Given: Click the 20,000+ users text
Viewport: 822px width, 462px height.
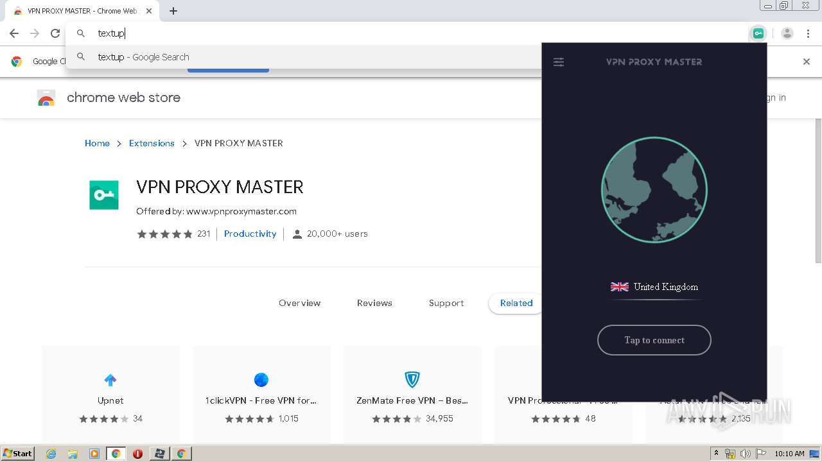Looking at the screenshot, I should [337, 234].
